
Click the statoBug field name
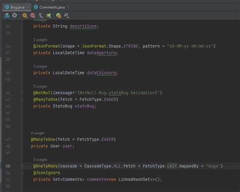tap(85, 106)
